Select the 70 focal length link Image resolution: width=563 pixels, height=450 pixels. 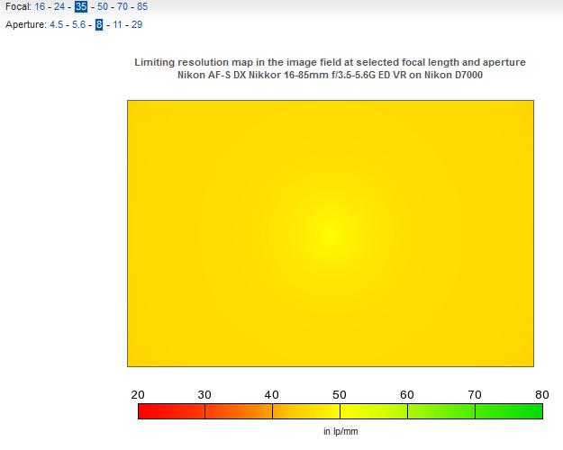123,6
